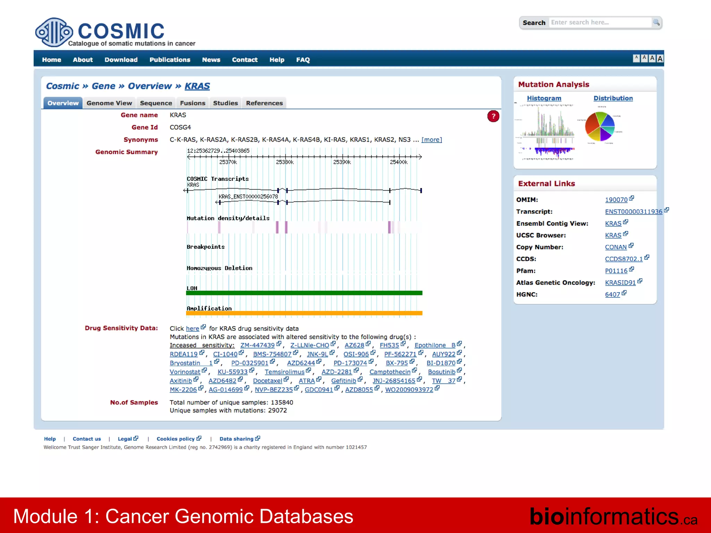Open the FAQ menu item
The width and height of the screenshot is (711, 533).
tap(303, 60)
